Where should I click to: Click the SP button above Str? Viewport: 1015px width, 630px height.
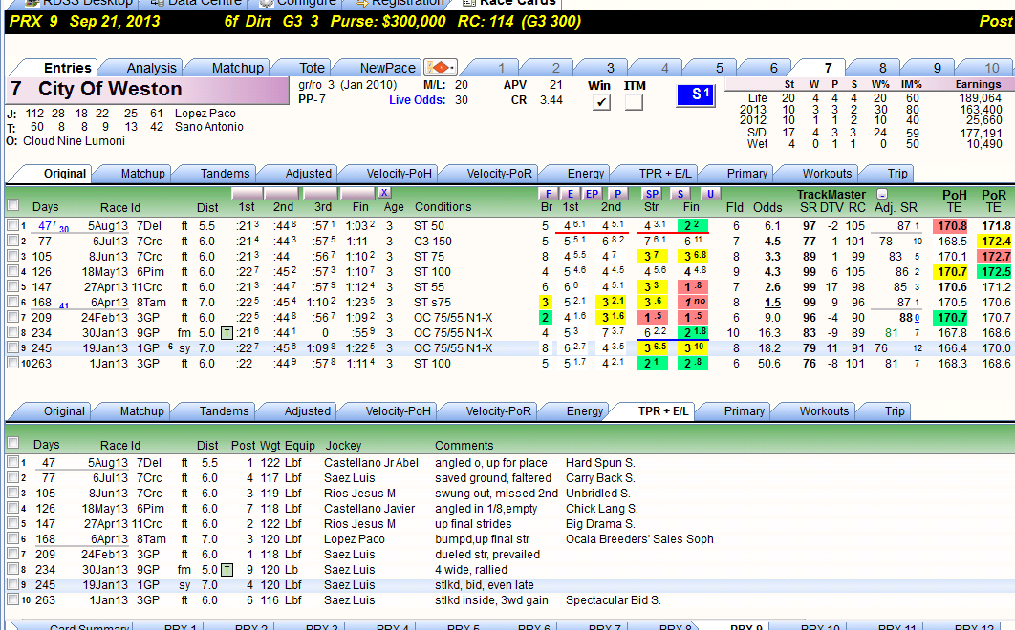coord(652,194)
